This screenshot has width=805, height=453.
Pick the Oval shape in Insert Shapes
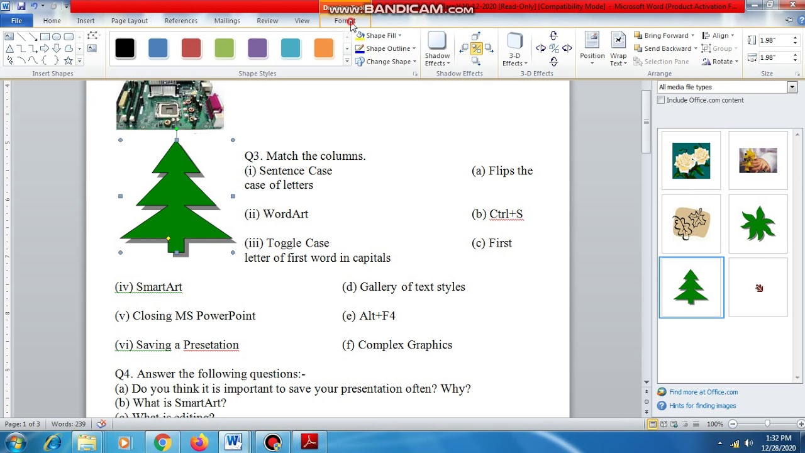click(57, 36)
